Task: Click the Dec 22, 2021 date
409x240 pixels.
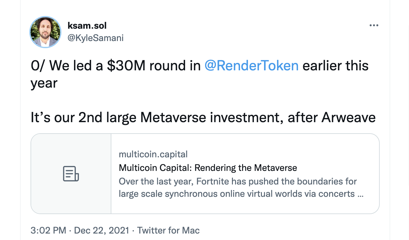Action: coord(101,230)
